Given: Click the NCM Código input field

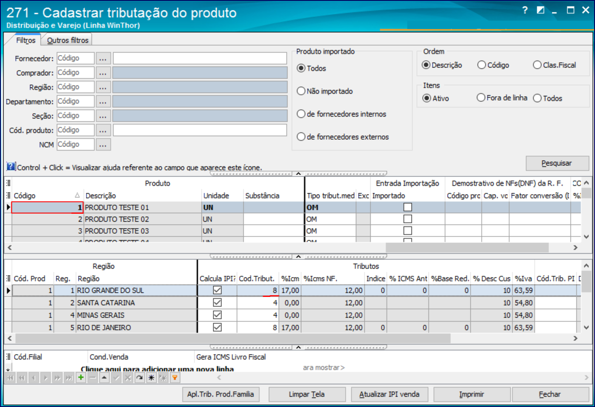Looking at the screenshot, I should (75, 145).
